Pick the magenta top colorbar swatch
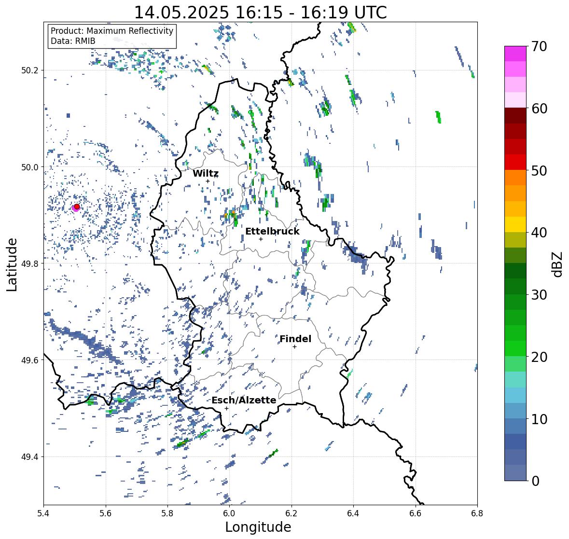 tap(515, 54)
